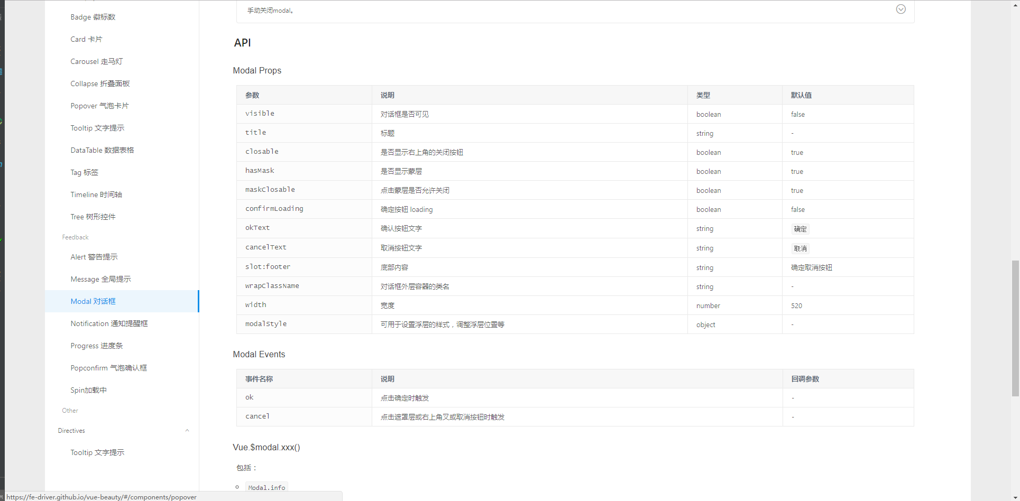This screenshot has height=501, width=1020.
Task: Open Popover 气泡卡片 page
Action: (99, 106)
